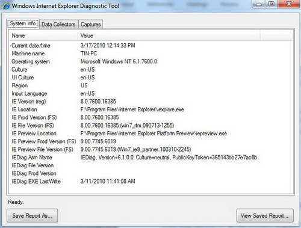
Task: Sort by the Name column header
Action: coord(43,35)
